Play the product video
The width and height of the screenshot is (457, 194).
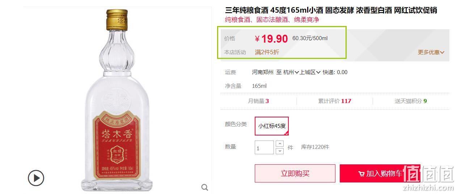coord(36,178)
